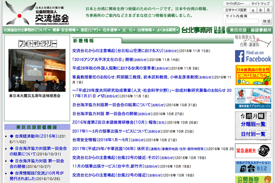The width and height of the screenshot is (275, 183).
Task: Click the フォトギャラリー heading
Action: coord(38,43)
